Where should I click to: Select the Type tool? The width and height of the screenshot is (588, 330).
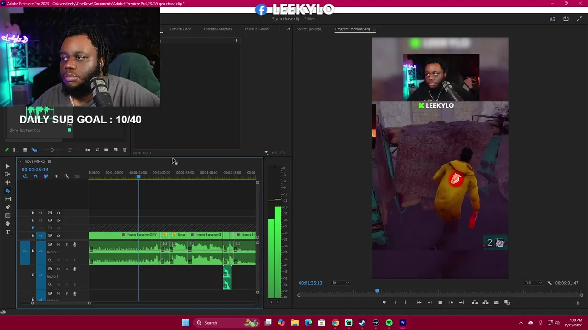[8, 232]
